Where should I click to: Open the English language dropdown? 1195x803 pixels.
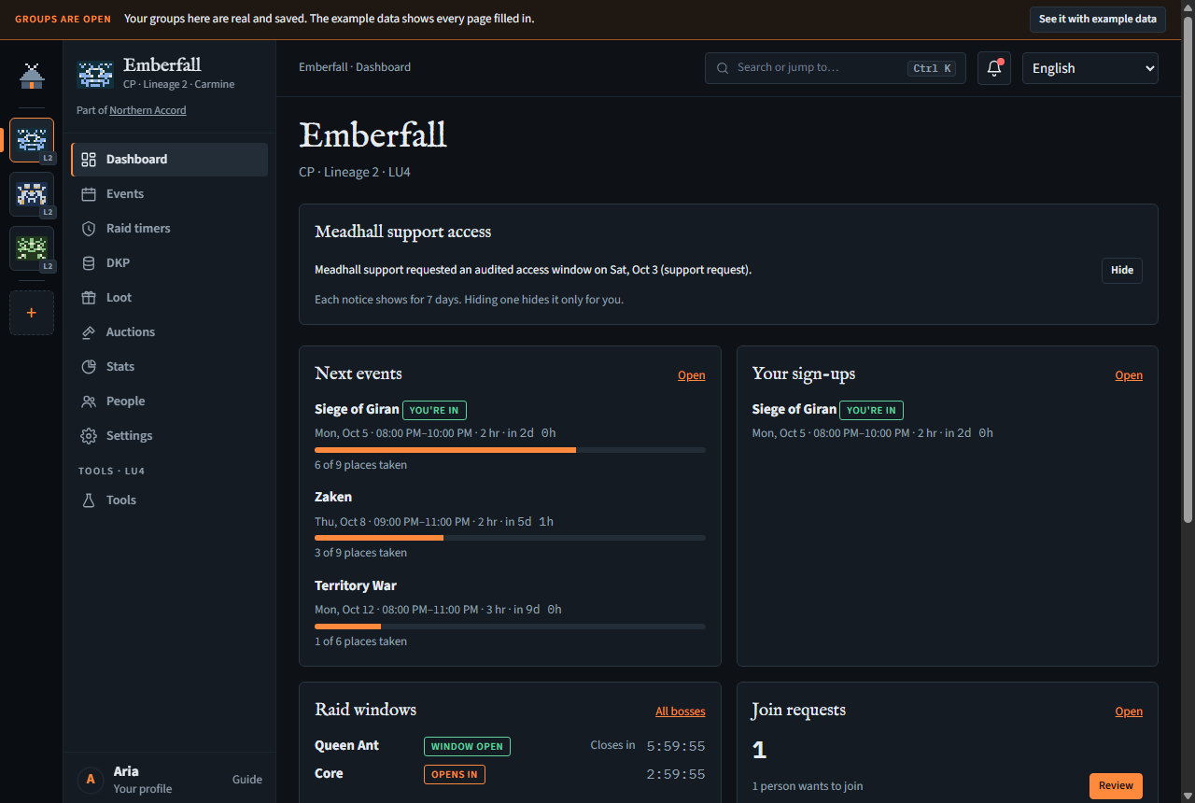click(1090, 68)
